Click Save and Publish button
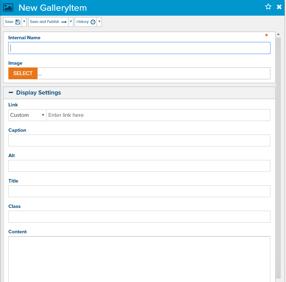Image resolution: width=286 pixels, height=282 pixels. click(x=48, y=22)
